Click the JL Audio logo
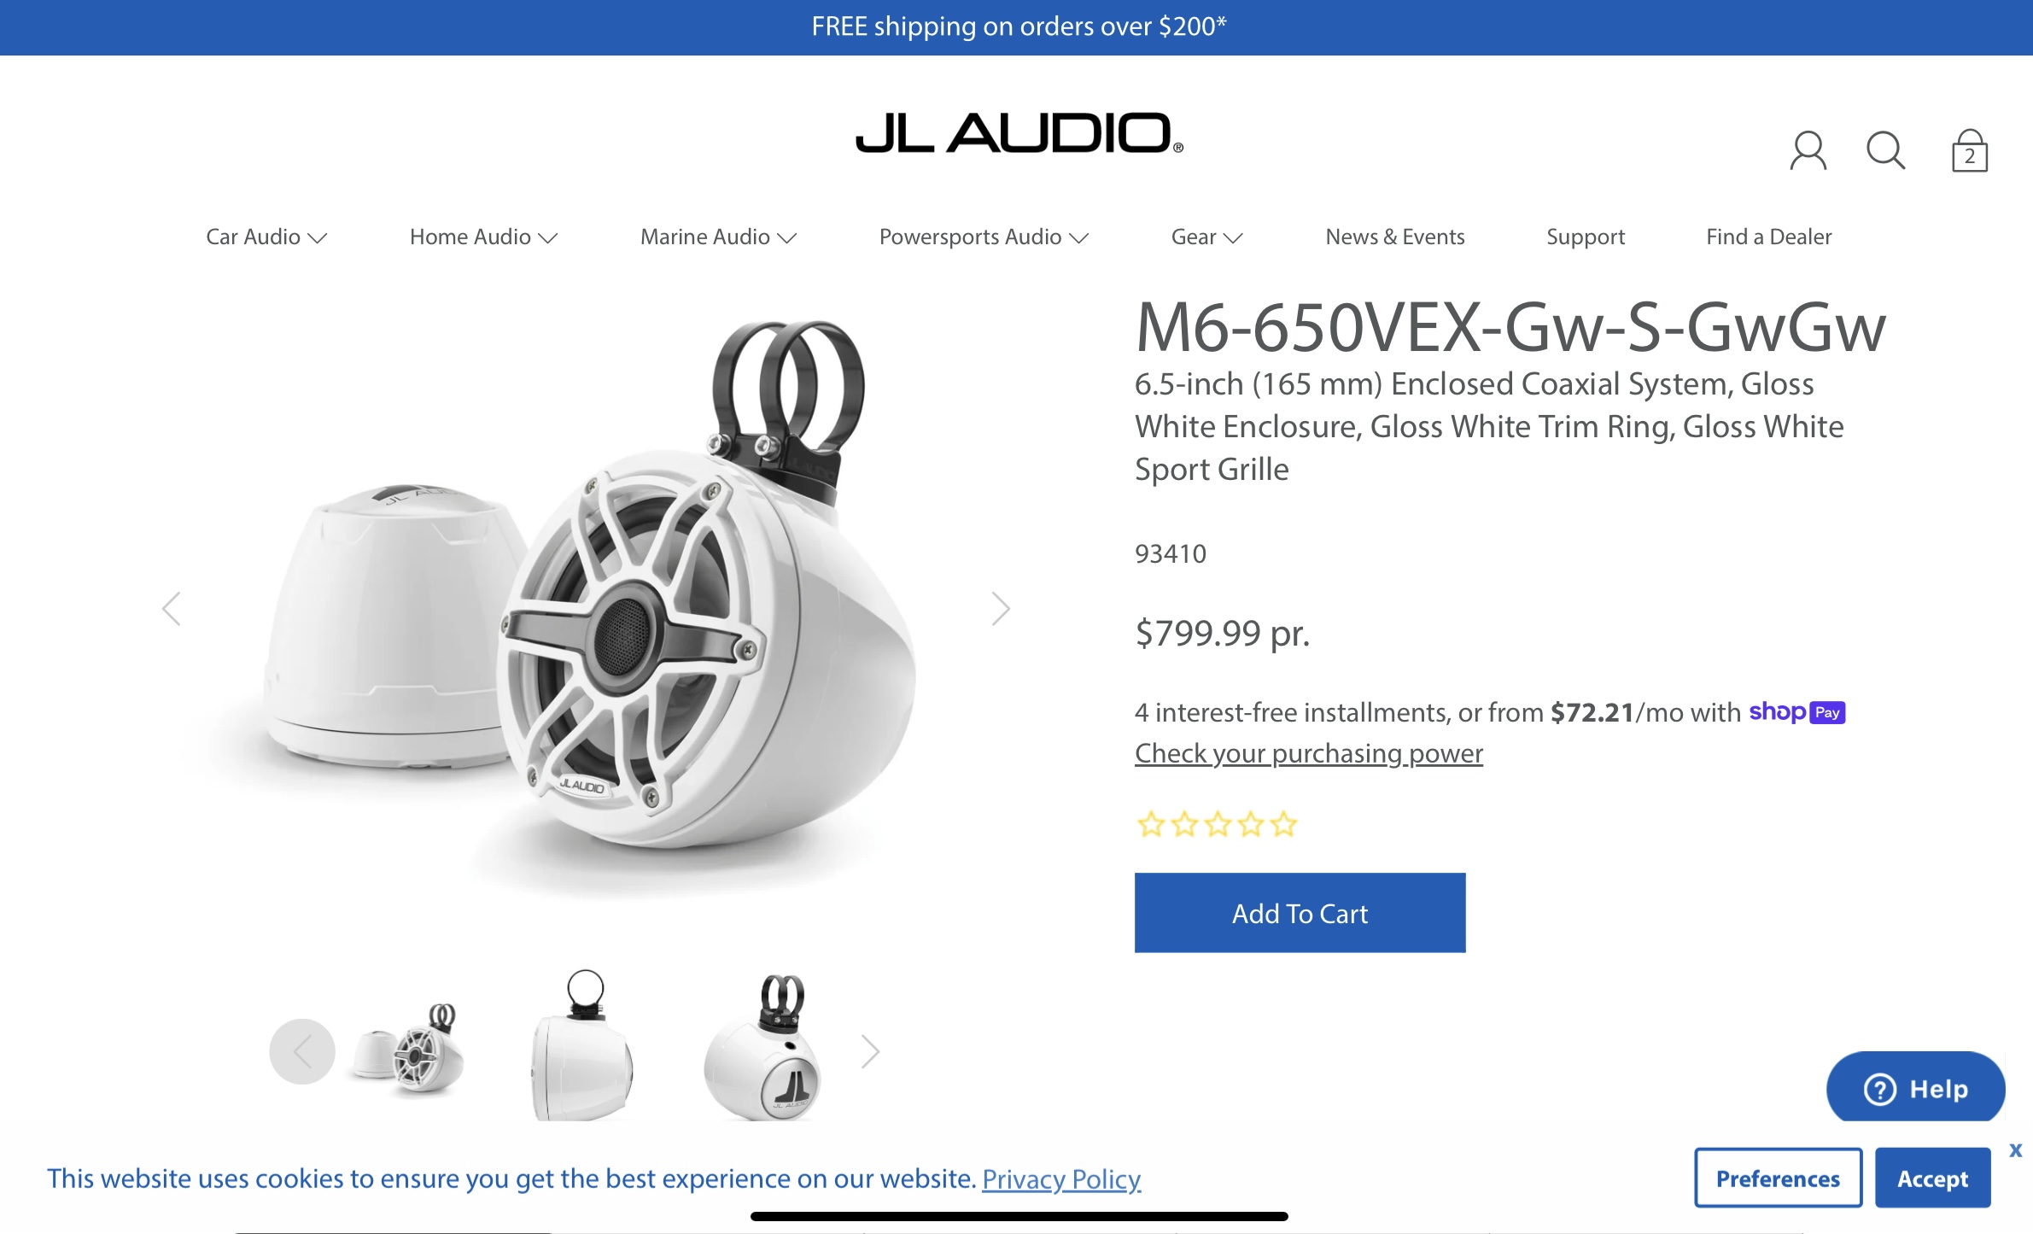Screen dimensions: 2033x1234 click(x=1019, y=133)
